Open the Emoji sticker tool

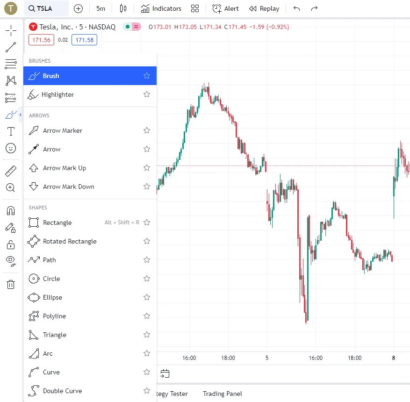11,148
